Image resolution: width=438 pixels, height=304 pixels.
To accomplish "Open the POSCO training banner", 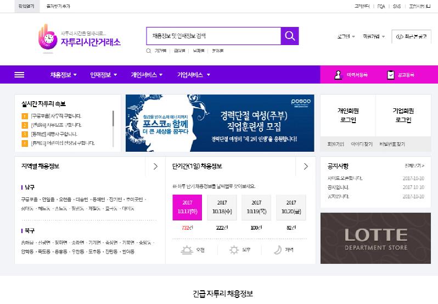I will click(220, 123).
